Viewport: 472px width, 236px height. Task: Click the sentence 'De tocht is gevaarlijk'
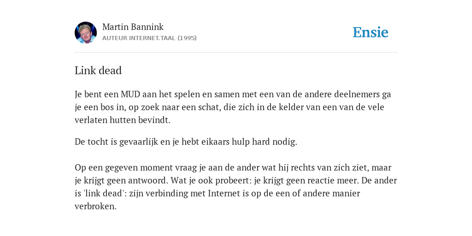(186, 142)
